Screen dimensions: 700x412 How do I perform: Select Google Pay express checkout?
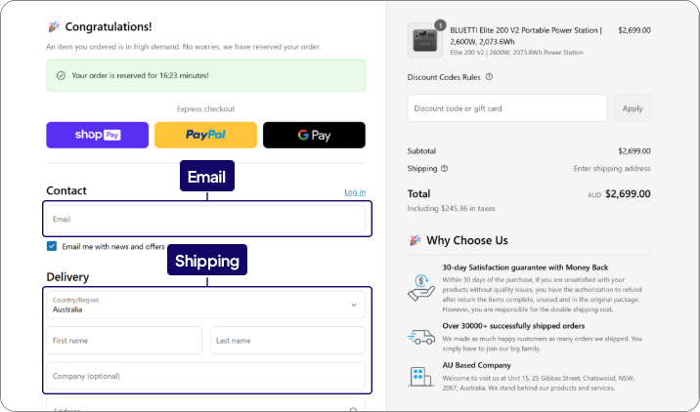coord(314,135)
